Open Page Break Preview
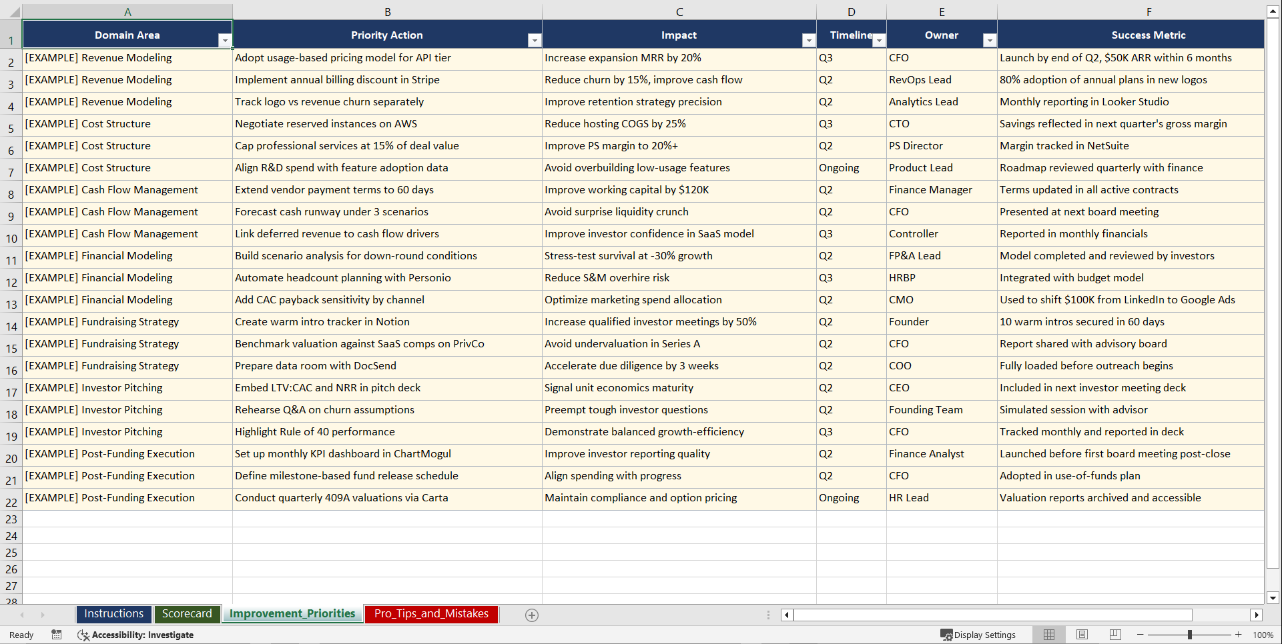 tap(1115, 635)
